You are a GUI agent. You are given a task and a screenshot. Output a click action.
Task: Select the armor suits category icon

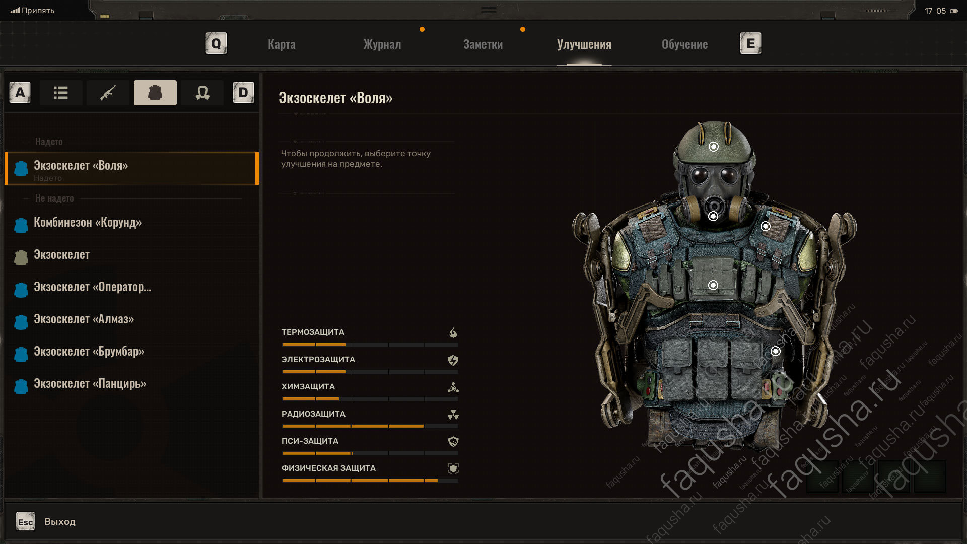tap(155, 93)
